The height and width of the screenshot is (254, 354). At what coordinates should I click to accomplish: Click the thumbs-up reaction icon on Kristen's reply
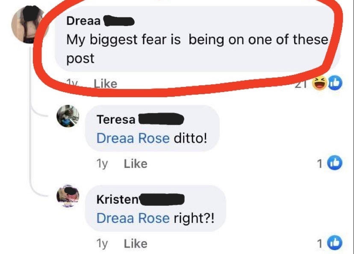coord(335,243)
